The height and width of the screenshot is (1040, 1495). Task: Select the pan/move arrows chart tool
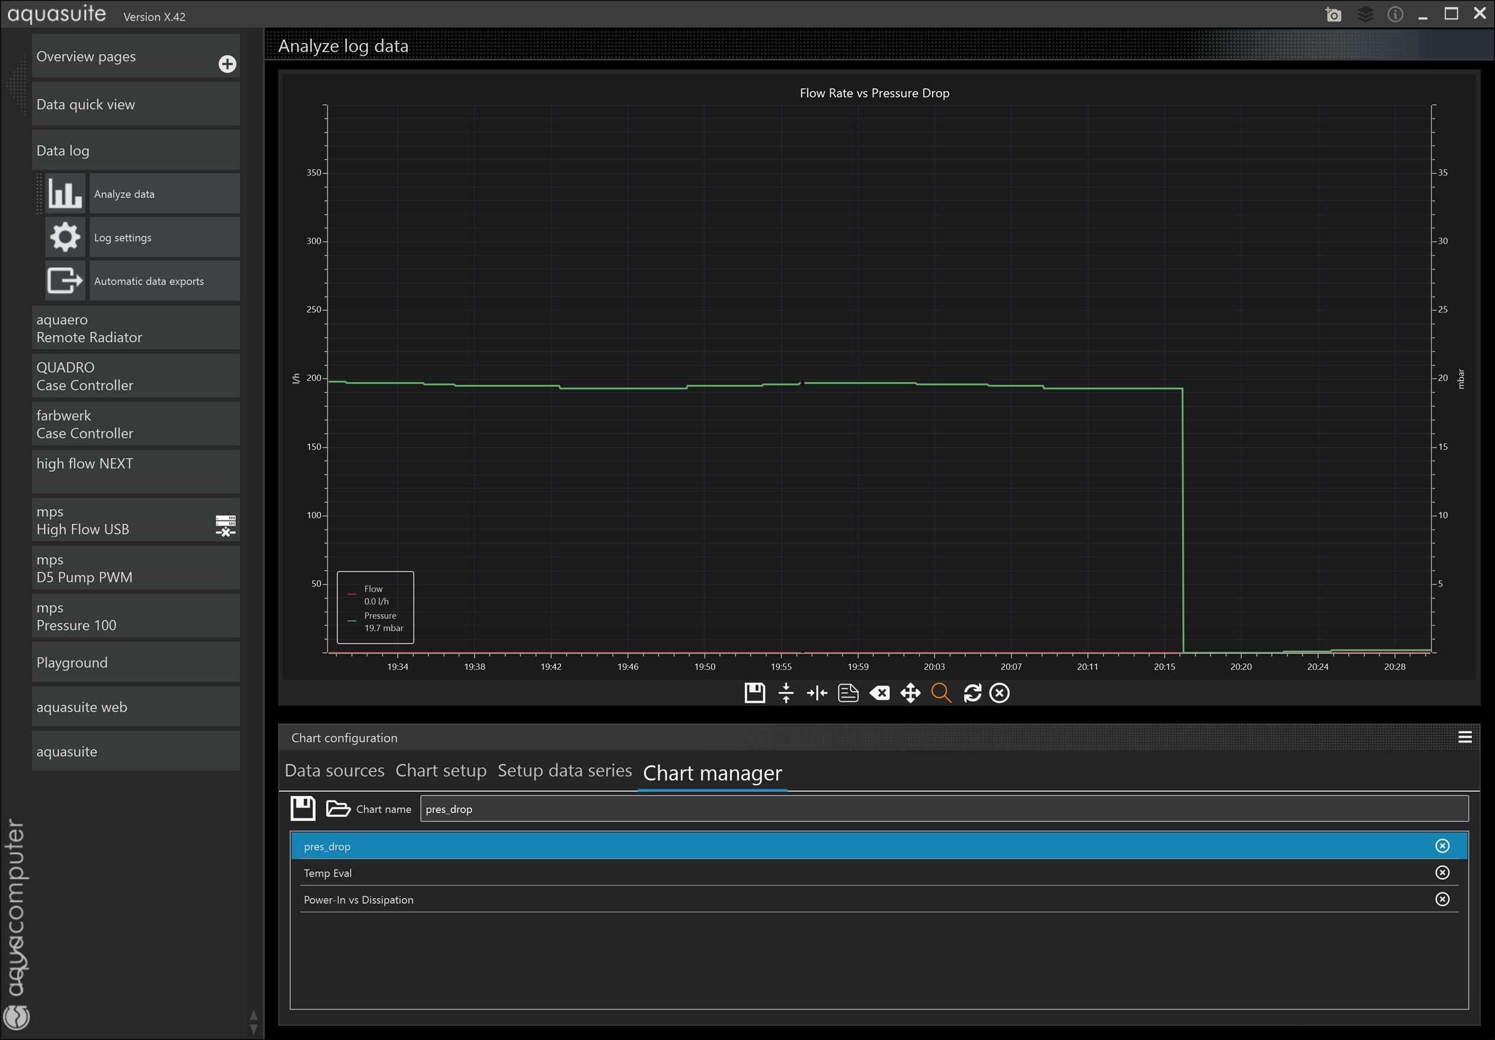[910, 693]
